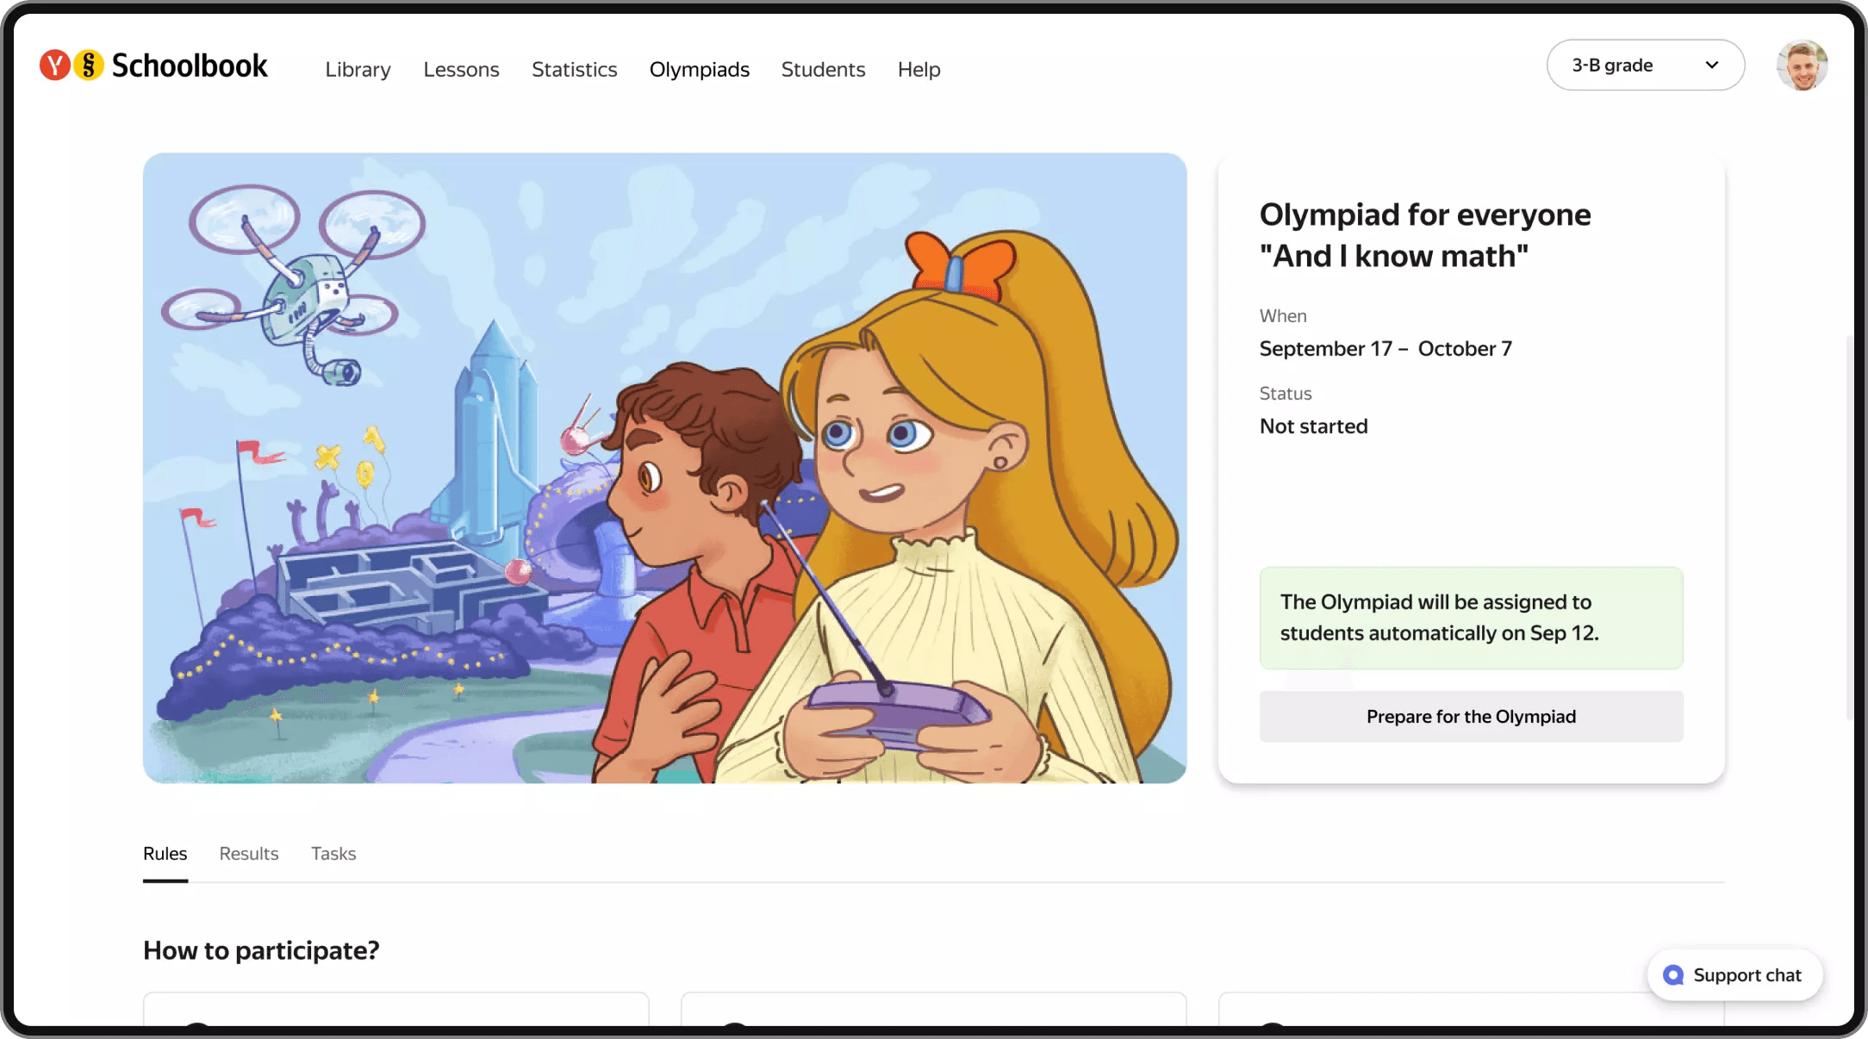Click the Olympiad drone illustration banner
The height and width of the screenshot is (1039, 1868).
(x=663, y=468)
